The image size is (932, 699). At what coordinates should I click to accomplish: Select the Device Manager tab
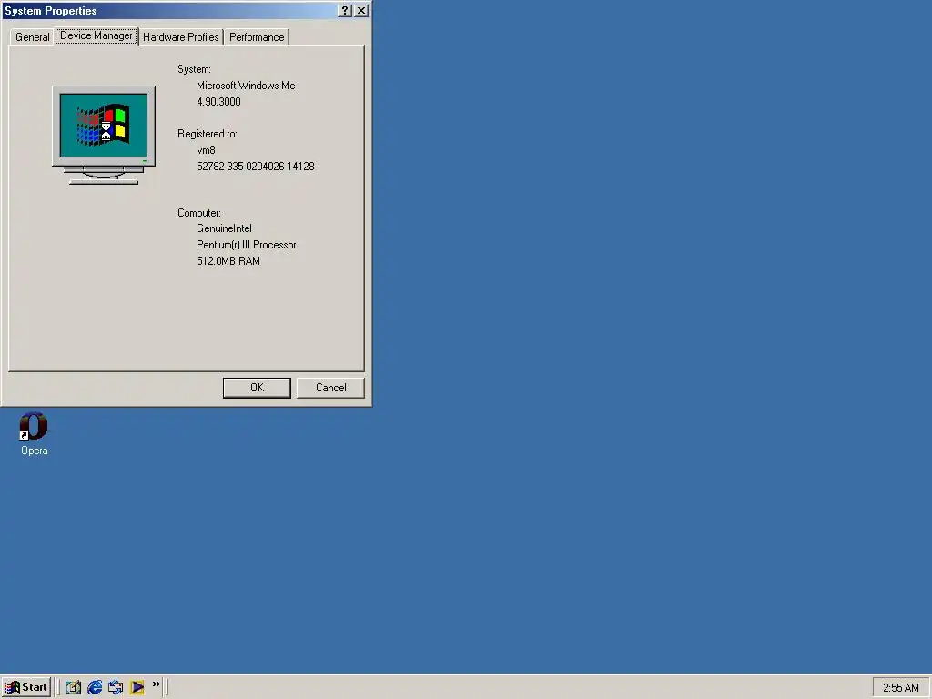96,35
